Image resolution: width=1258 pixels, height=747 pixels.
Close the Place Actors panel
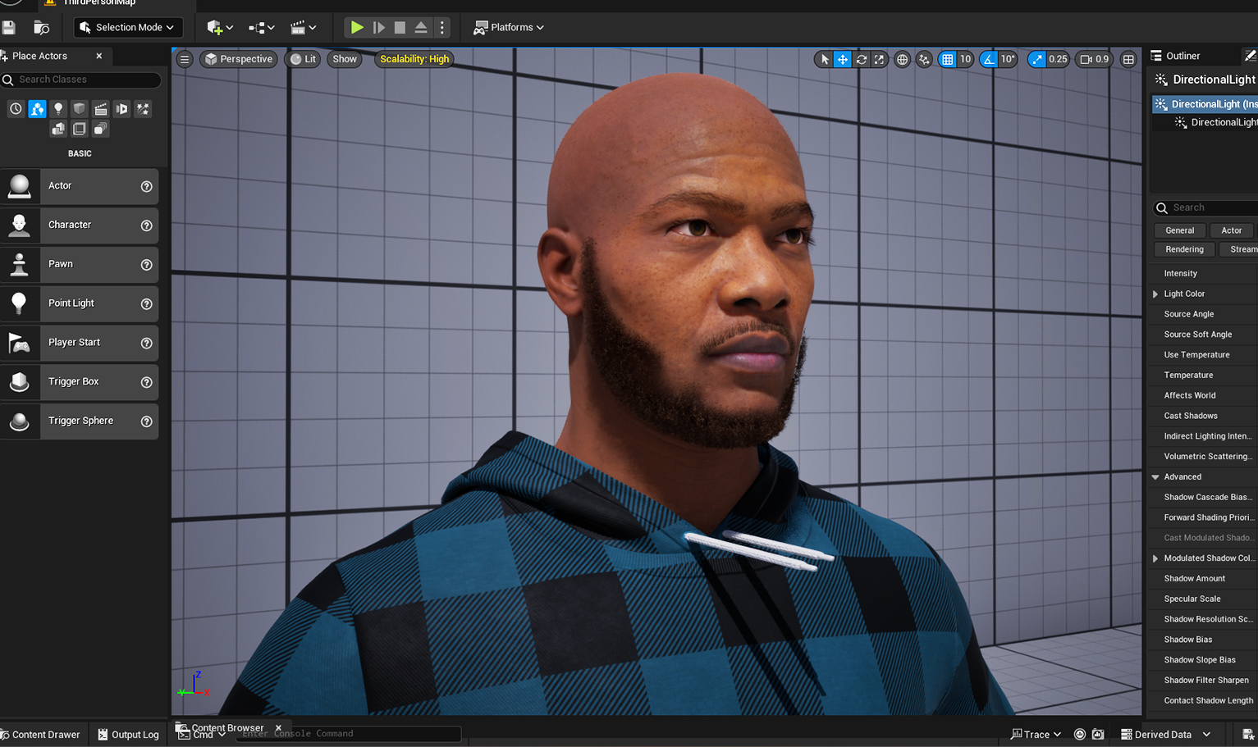tap(99, 56)
